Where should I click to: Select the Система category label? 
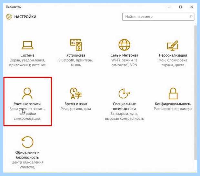point(27,55)
